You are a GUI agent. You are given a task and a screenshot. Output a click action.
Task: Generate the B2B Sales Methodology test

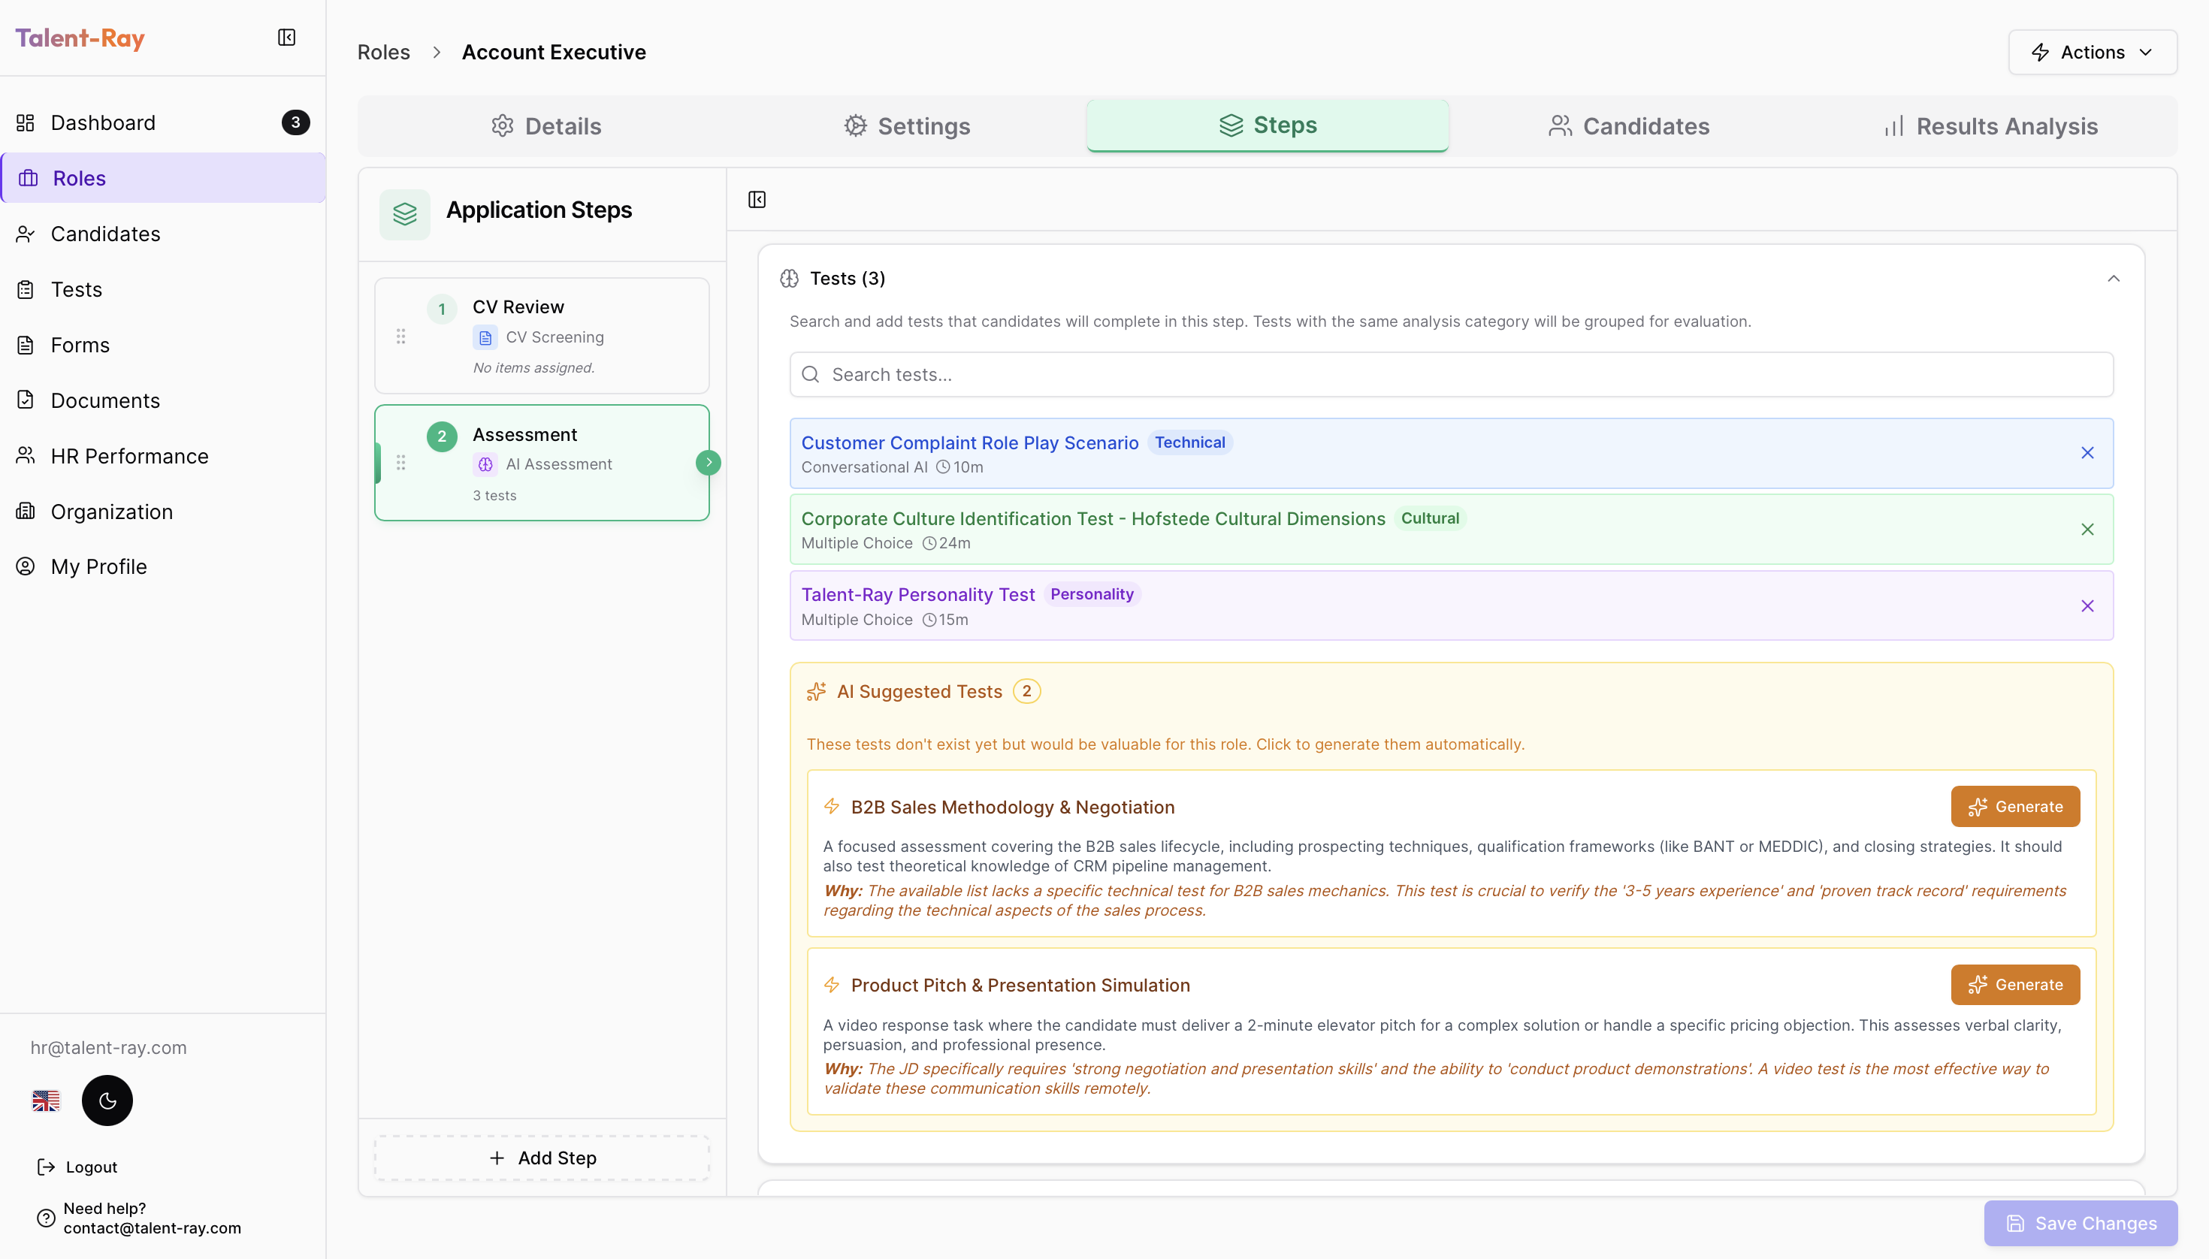click(x=2014, y=806)
